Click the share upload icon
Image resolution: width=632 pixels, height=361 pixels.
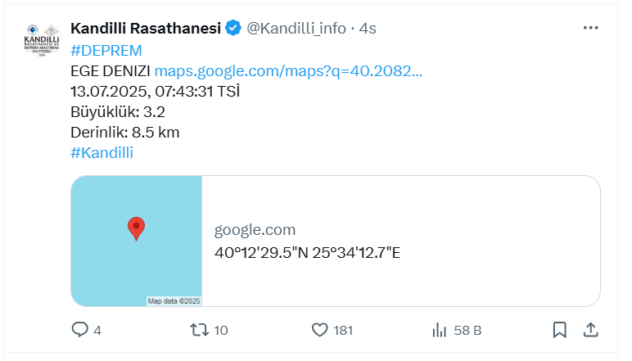(590, 330)
